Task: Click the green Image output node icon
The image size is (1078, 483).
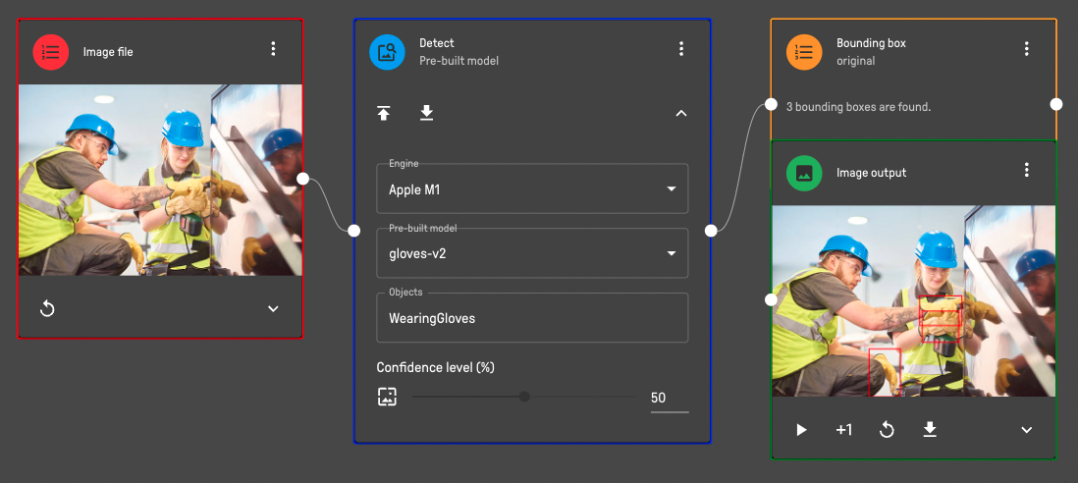Action: [804, 173]
